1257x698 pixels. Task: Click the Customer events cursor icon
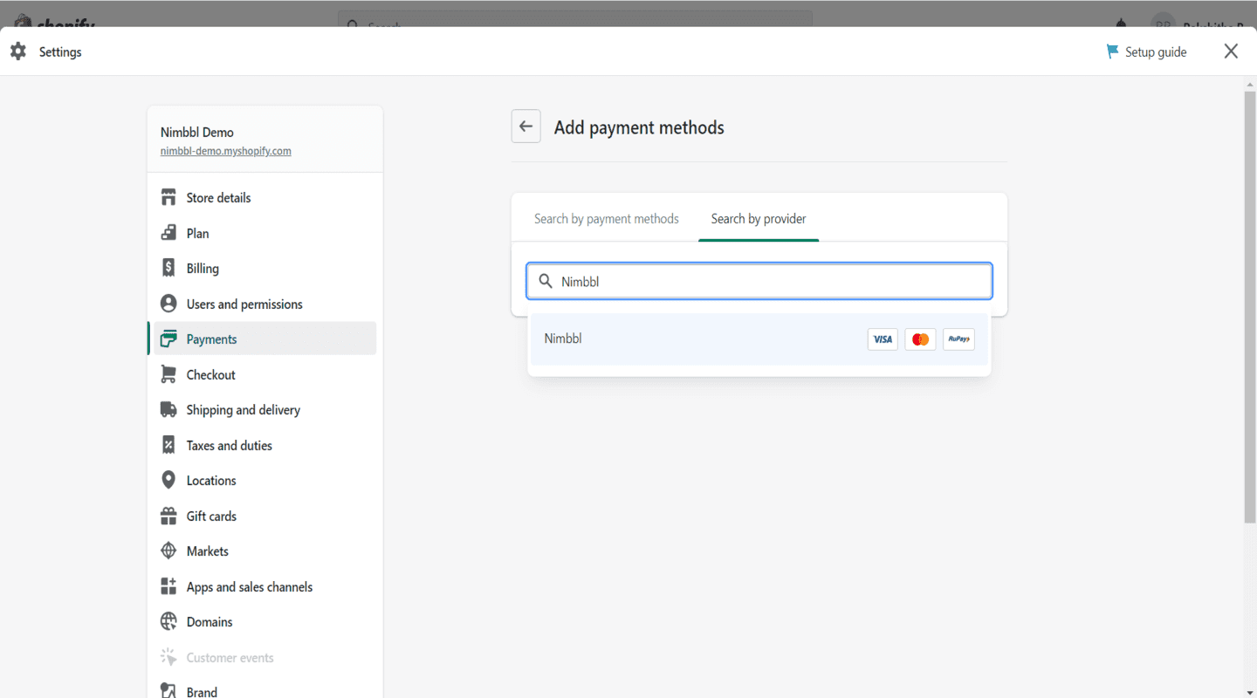click(x=168, y=657)
